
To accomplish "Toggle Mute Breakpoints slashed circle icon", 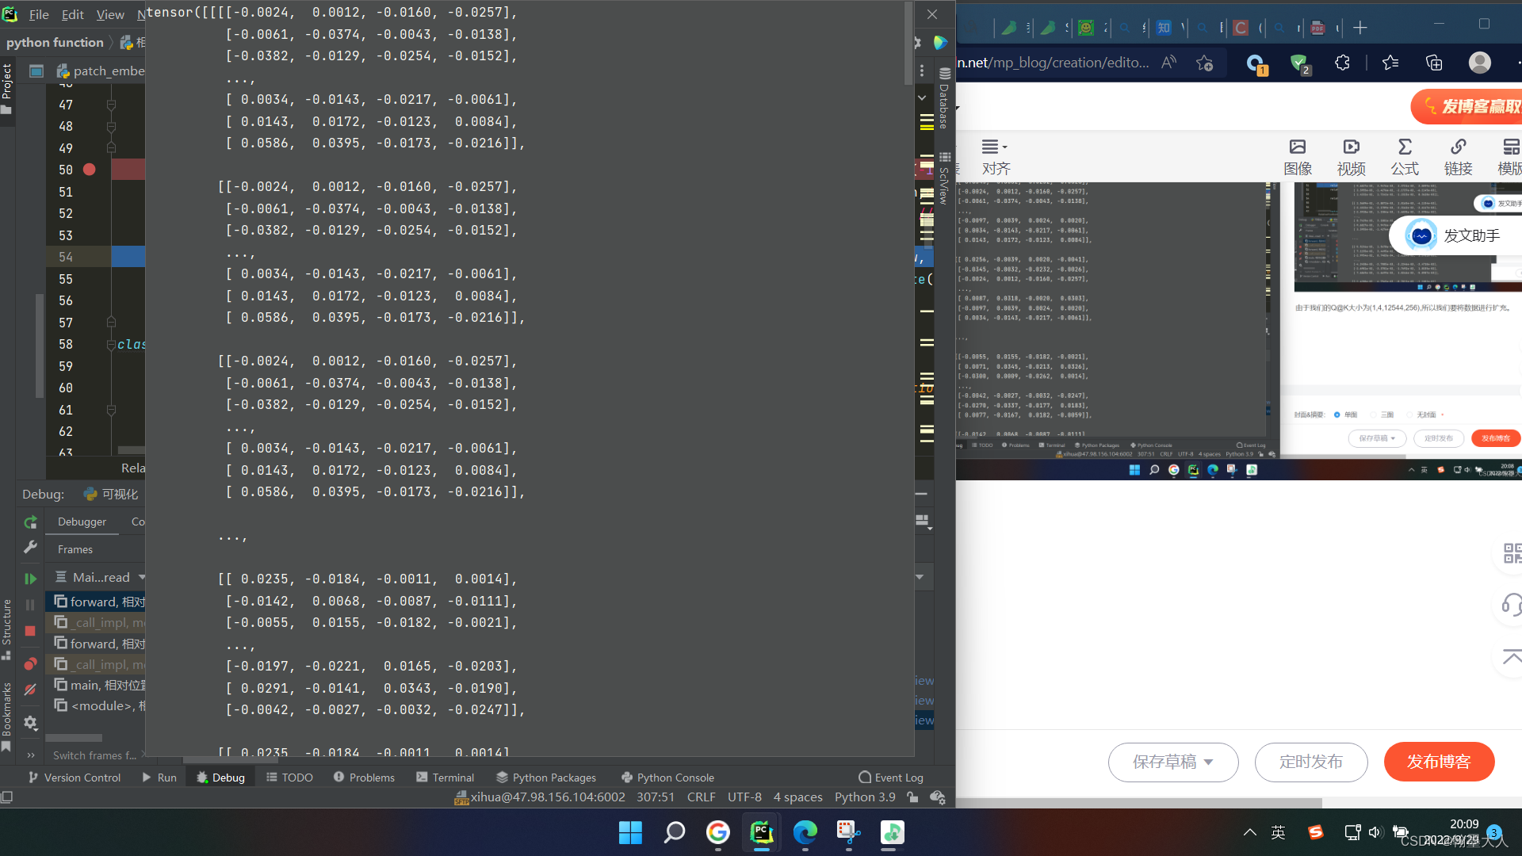I will (30, 690).
